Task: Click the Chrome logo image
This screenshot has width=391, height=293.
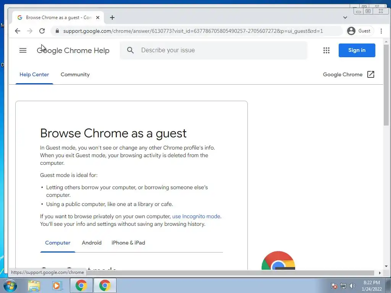Action: 278,260
